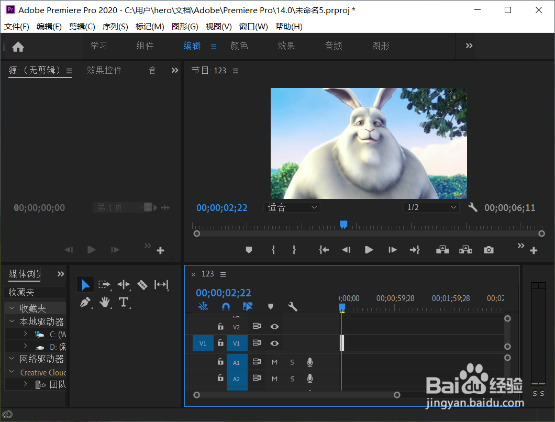Viewport: 555px width, 422px height.
Task: Collapse the 本地驱动器 tree node
Action: click(x=12, y=321)
